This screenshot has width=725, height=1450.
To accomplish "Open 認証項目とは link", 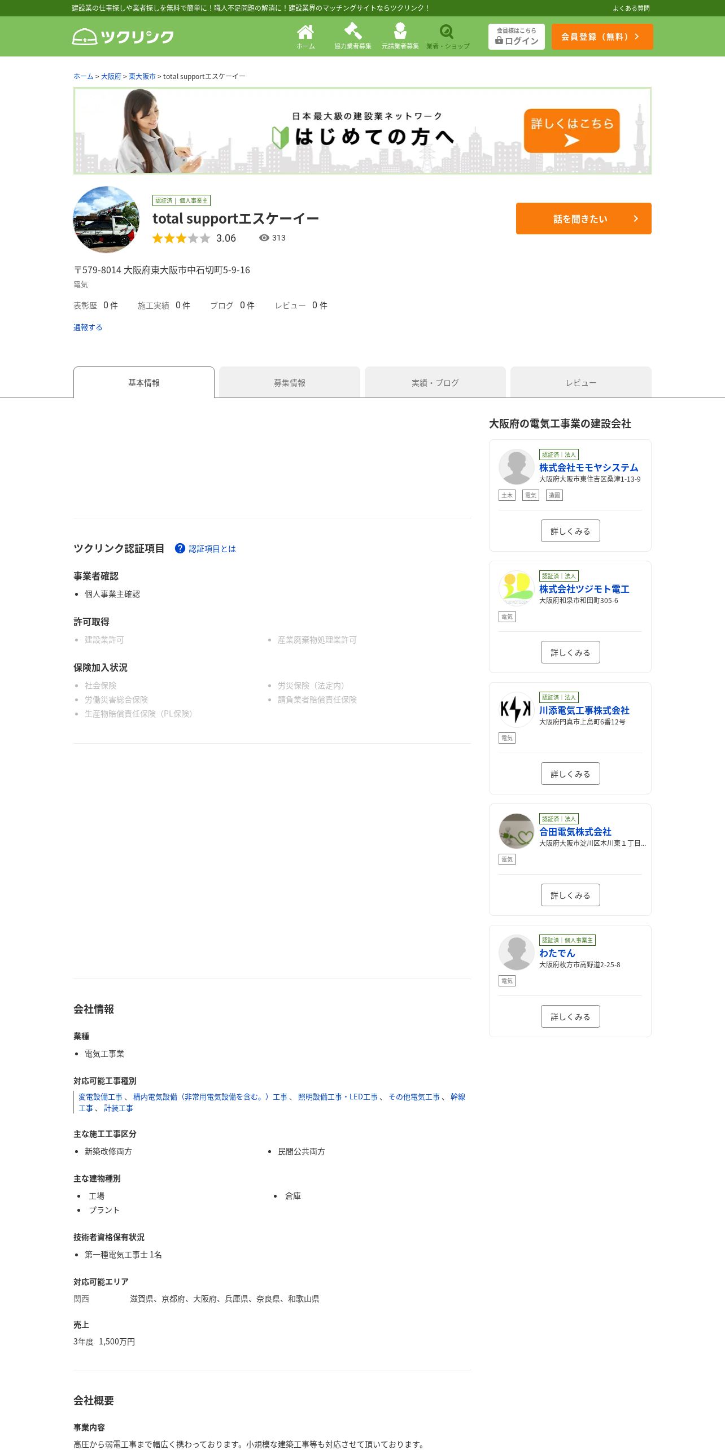I will click(212, 549).
